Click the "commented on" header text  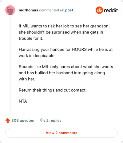click(52, 10)
